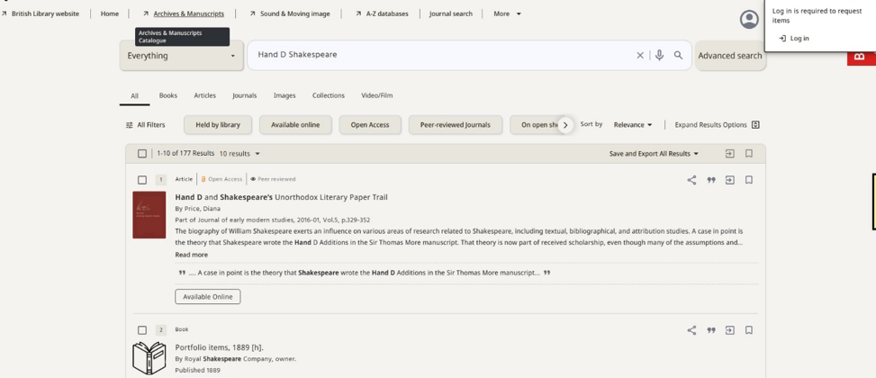Click the text 'Published 1889'
This screenshot has width=876, height=378.
coord(198,370)
